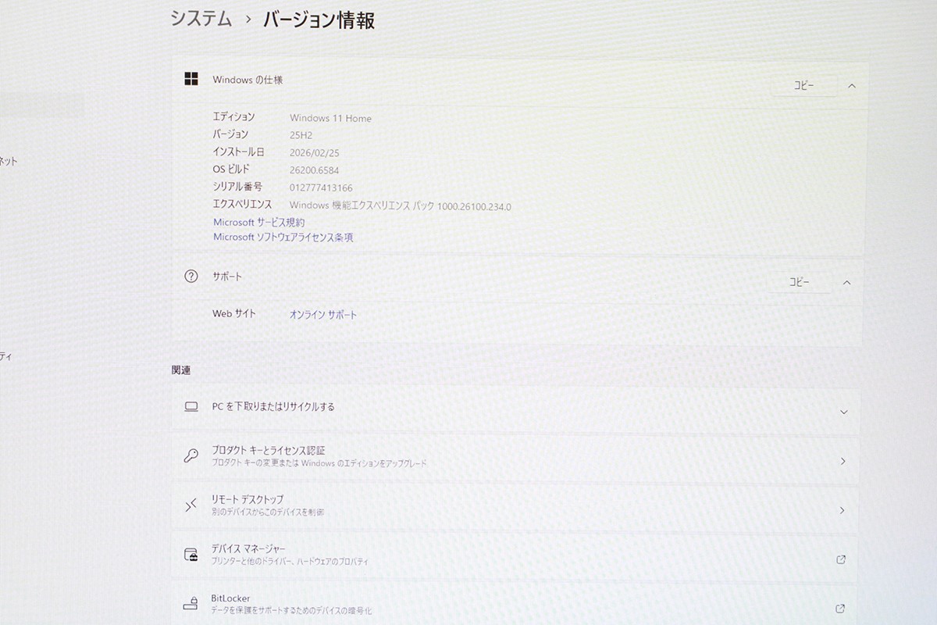Click the lock icon beside BitLocker

[x=190, y=602]
